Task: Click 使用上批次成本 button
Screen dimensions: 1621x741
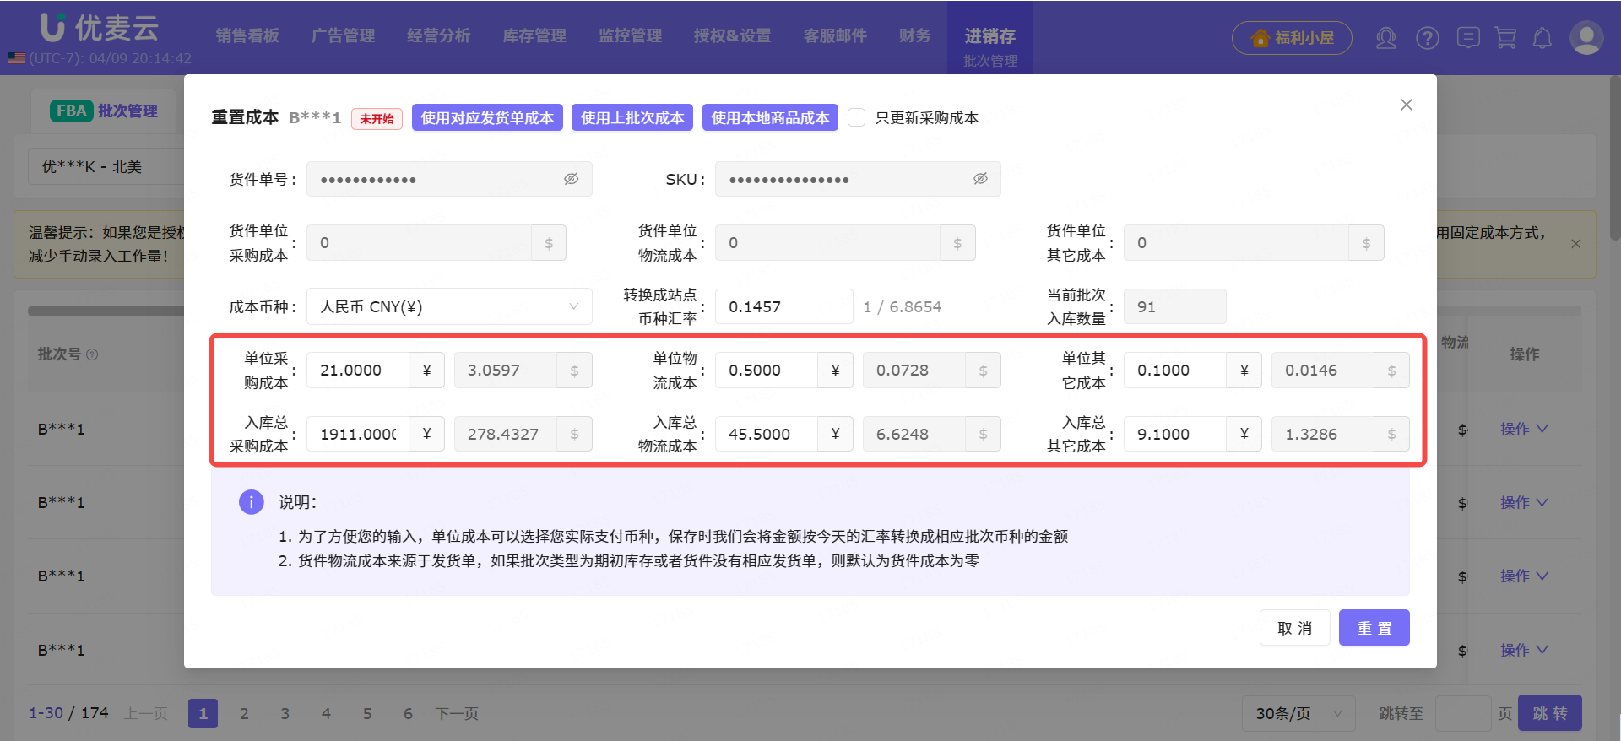Action: pyautogui.click(x=632, y=117)
